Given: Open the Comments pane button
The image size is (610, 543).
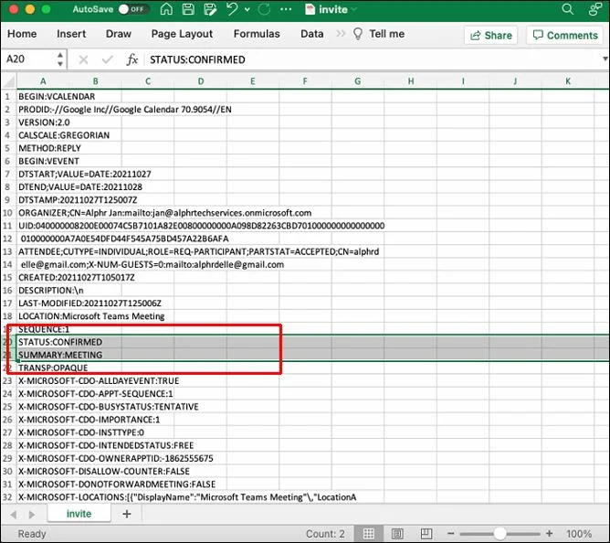Looking at the screenshot, I should pos(563,35).
